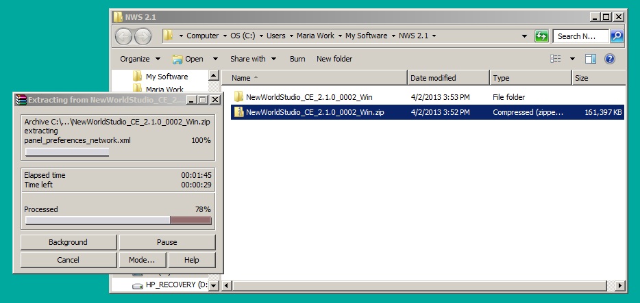Screen dimensions: 640x303
Task: Click Computer in the address breadcrumb
Action: tap(202, 36)
